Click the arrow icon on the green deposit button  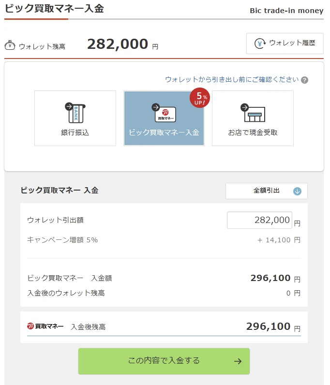238,361
